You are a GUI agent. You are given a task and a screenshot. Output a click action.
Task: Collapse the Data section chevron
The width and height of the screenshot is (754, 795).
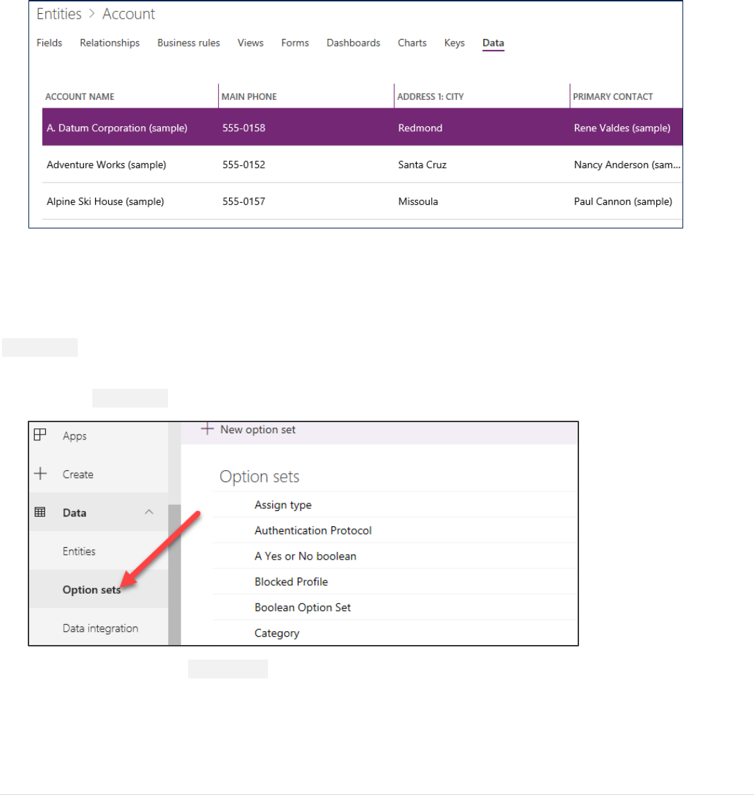point(149,512)
